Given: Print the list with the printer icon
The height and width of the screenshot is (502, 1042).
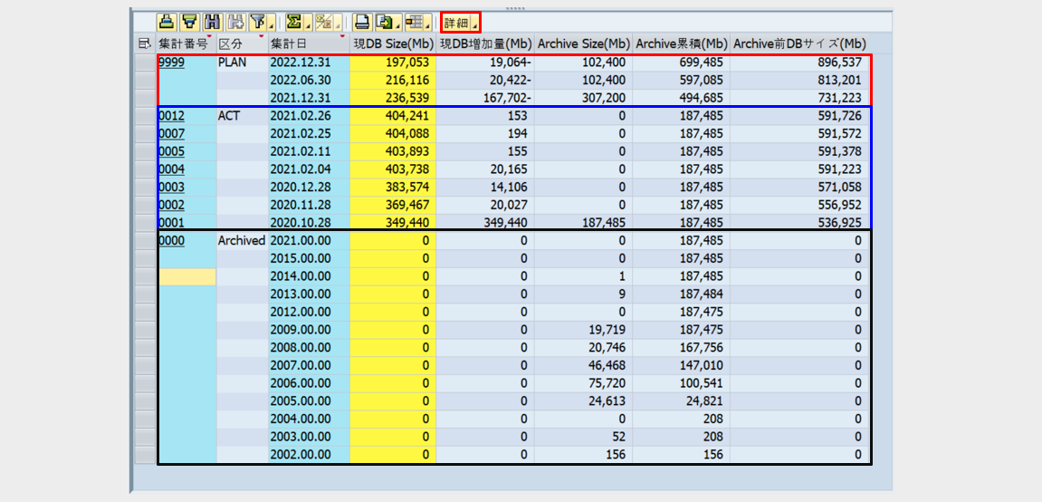Looking at the screenshot, I should point(361,22).
